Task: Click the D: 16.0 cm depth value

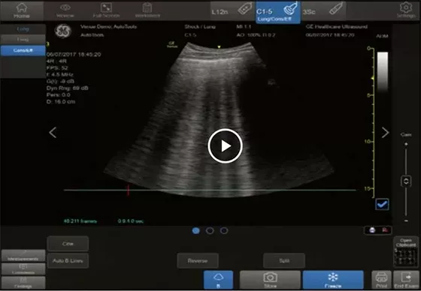Action: (x=61, y=102)
